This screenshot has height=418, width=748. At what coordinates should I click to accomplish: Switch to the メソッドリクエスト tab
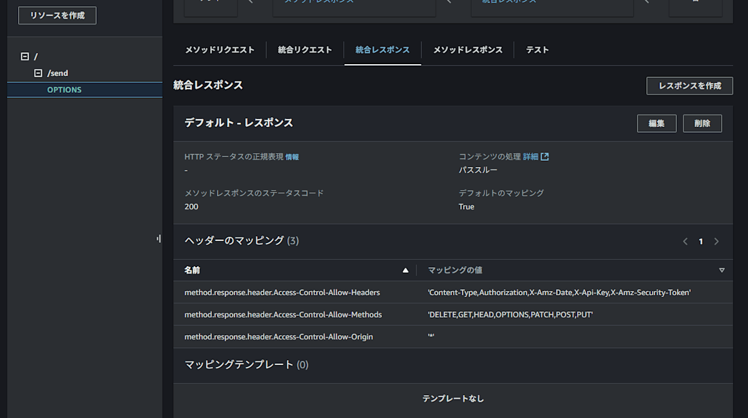[x=219, y=50]
